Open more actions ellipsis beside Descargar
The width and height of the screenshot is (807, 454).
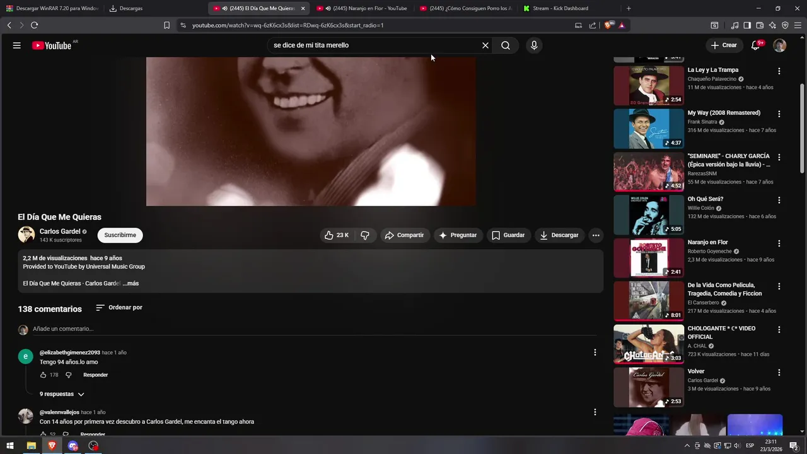coord(596,235)
